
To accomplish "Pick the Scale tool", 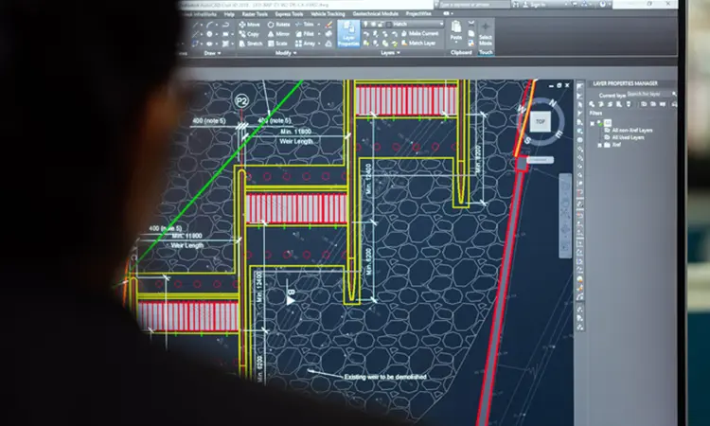I will [281, 44].
